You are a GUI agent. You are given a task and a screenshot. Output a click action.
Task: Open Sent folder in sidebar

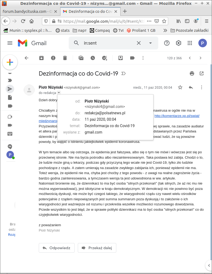10,89
